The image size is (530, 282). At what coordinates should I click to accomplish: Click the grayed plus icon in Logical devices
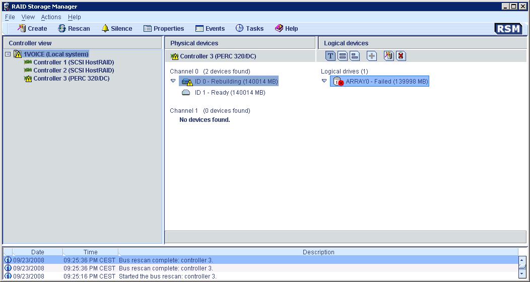pyautogui.click(x=372, y=56)
